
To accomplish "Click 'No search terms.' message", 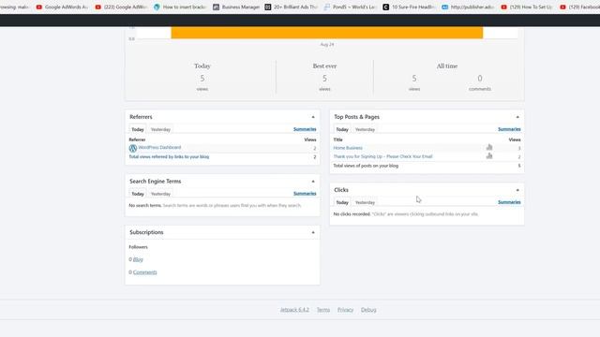I will pyautogui.click(x=145, y=206).
